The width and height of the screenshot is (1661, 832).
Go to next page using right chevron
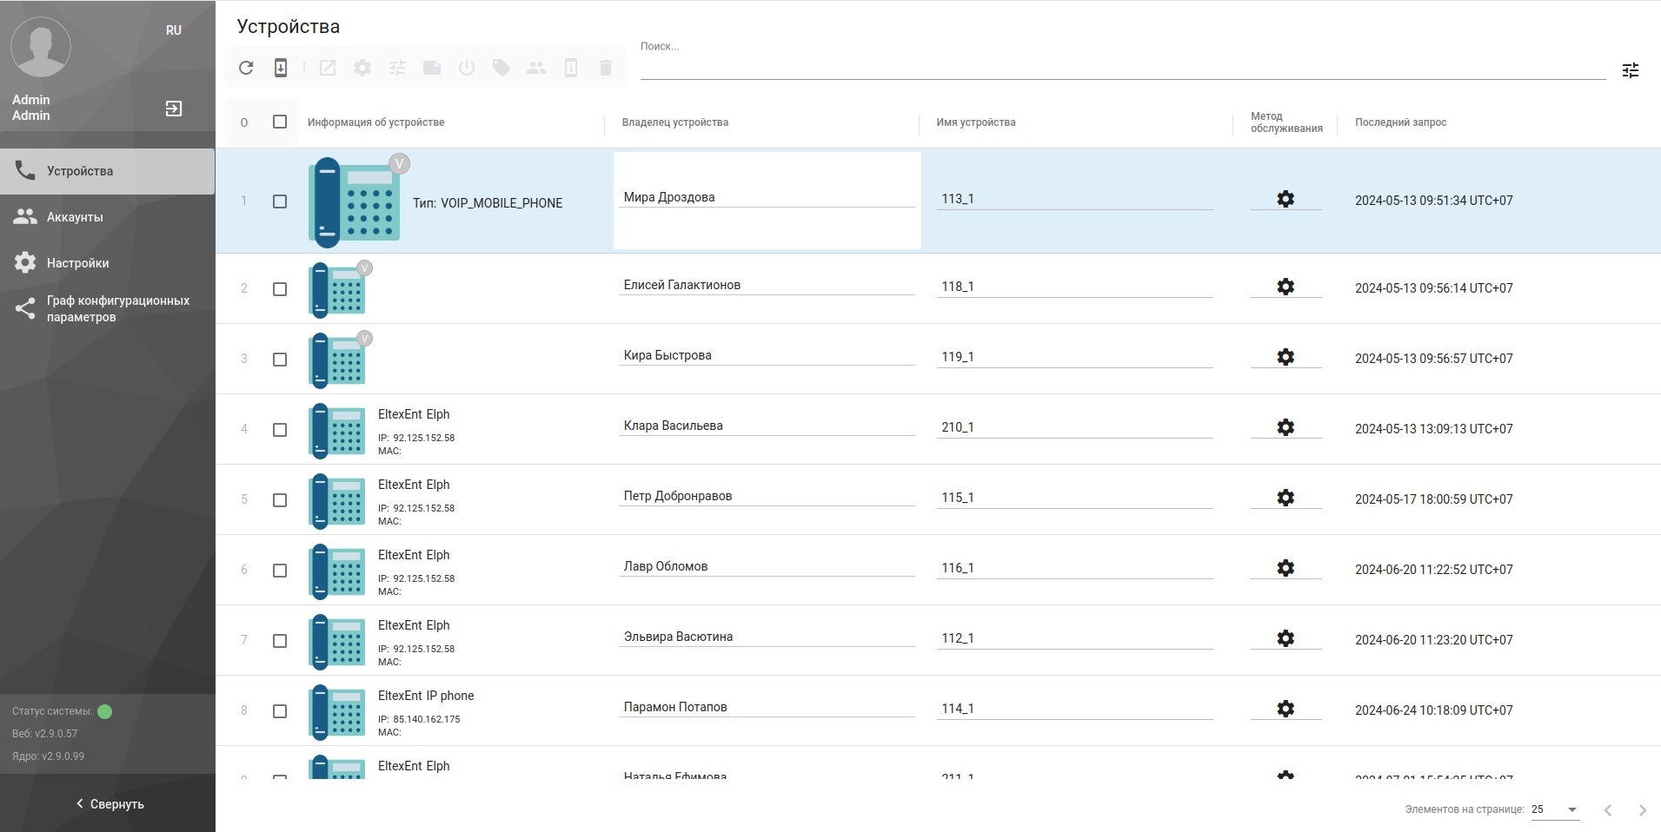click(x=1642, y=810)
